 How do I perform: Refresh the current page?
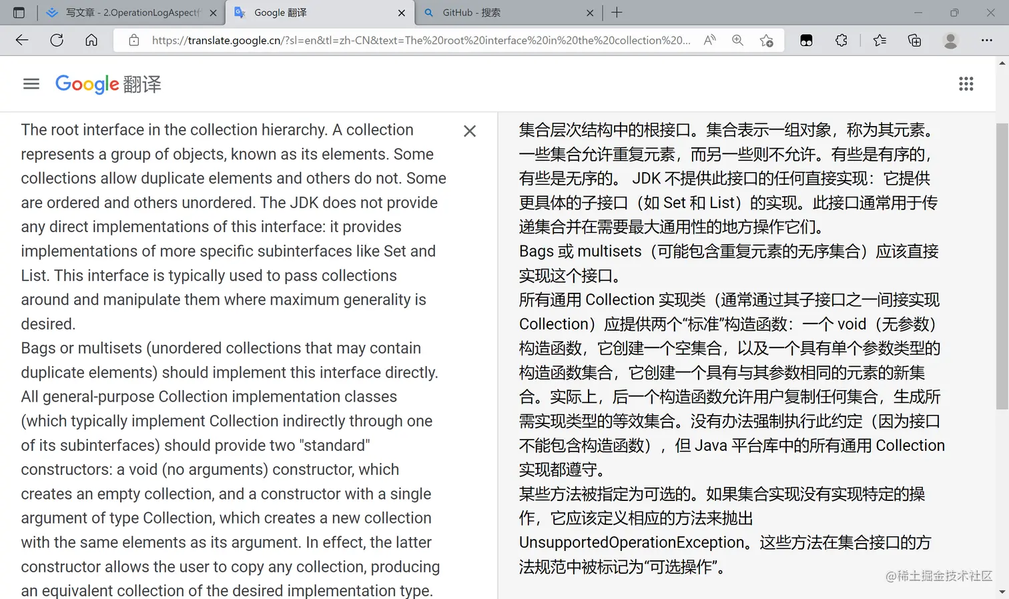tap(57, 40)
